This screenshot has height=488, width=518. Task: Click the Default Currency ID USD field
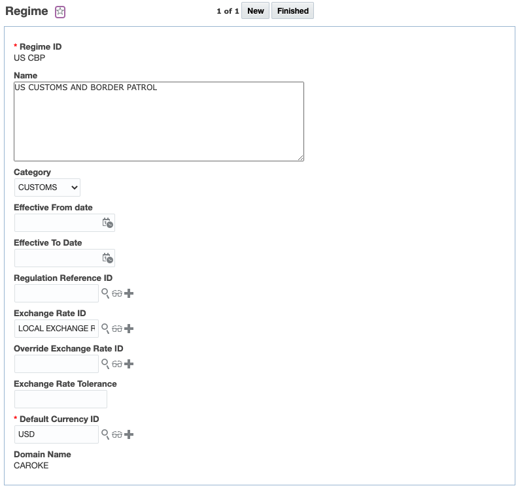coord(56,434)
